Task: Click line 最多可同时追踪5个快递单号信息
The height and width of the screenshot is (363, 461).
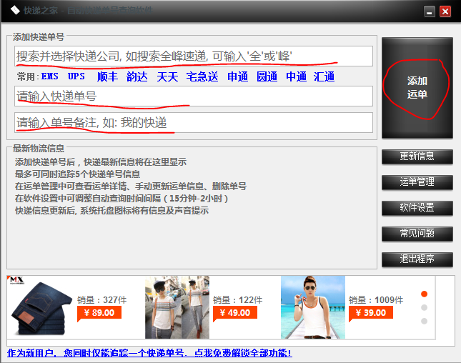Action: [x=78, y=174]
